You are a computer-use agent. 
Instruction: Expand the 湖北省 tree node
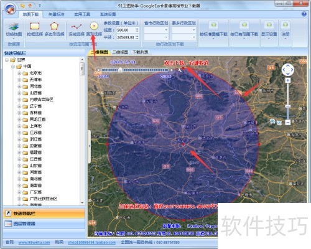19,179
